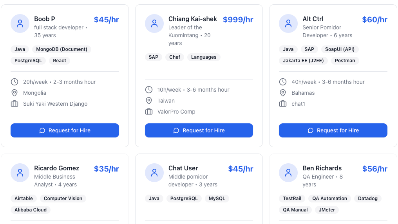Request to hire Boob P
The height and width of the screenshot is (224, 398).
click(x=65, y=130)
